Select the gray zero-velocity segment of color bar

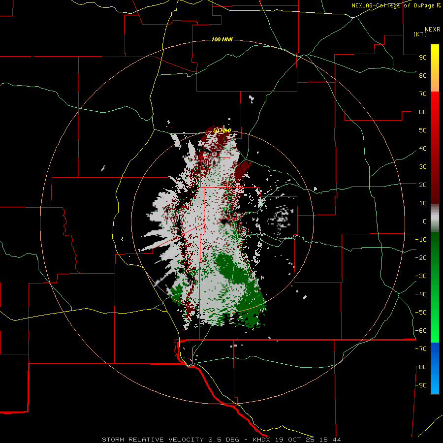tap(435, 218)
